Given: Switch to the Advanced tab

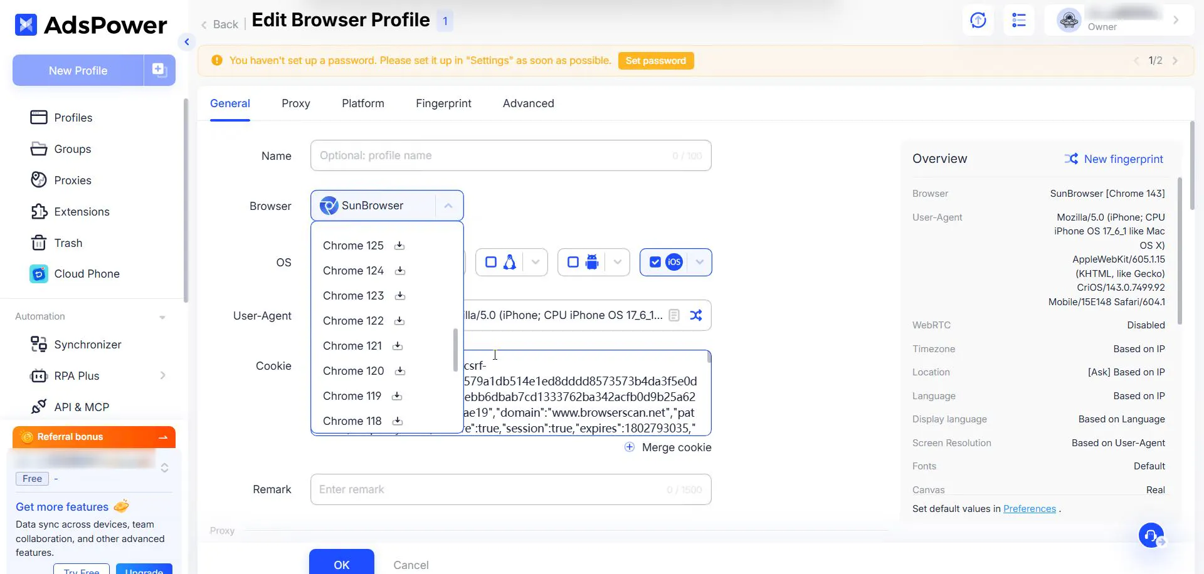Looking at the screenshot, I should click(x=529, y=103).
